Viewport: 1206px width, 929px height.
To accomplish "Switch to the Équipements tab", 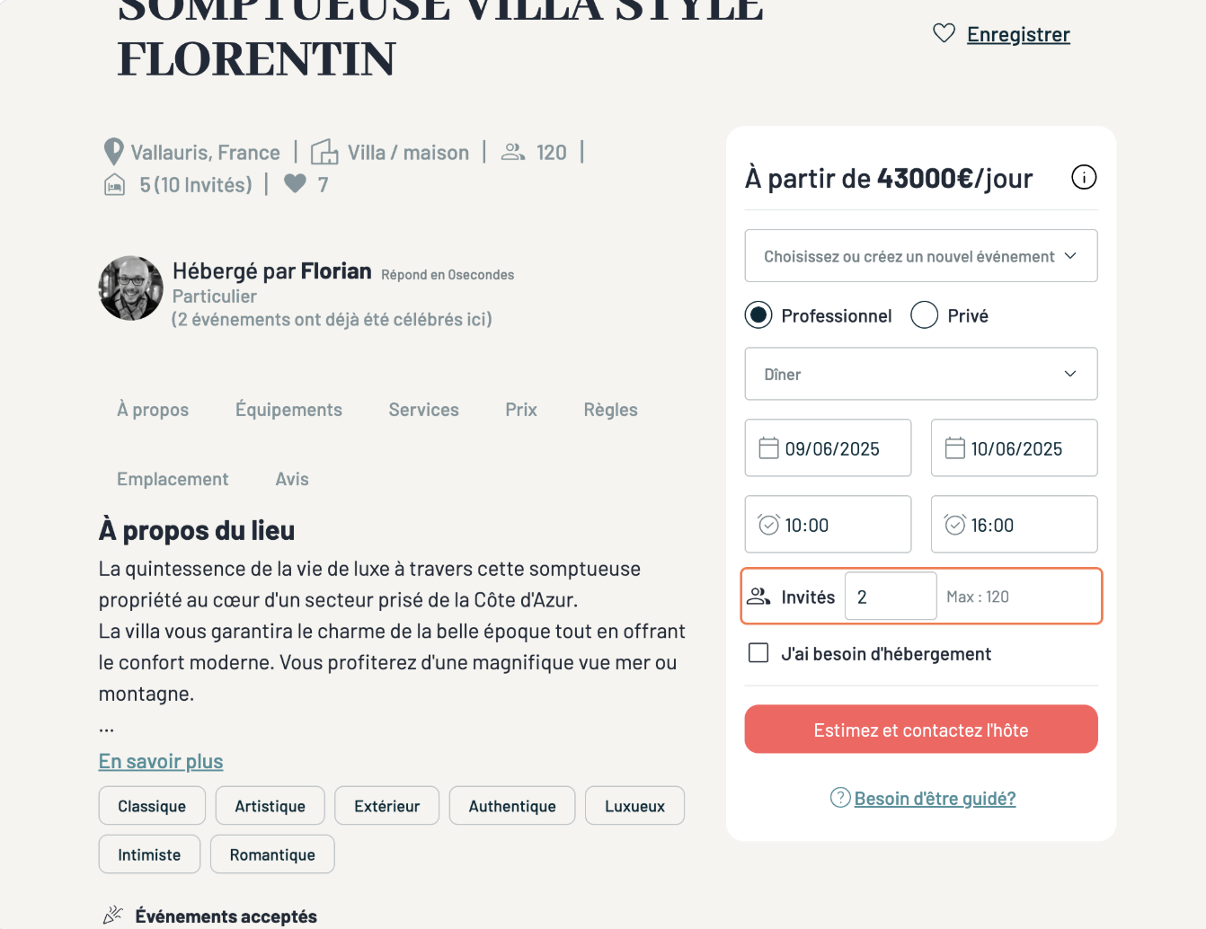I will point(288,410).
